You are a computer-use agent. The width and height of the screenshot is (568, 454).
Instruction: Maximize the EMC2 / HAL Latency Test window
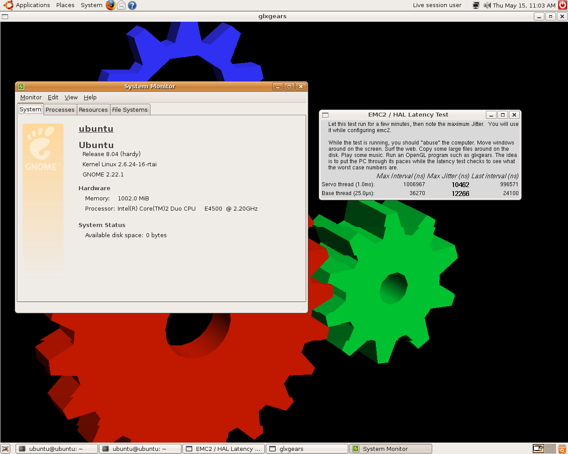pyautogui.click(x=503, y=115)
